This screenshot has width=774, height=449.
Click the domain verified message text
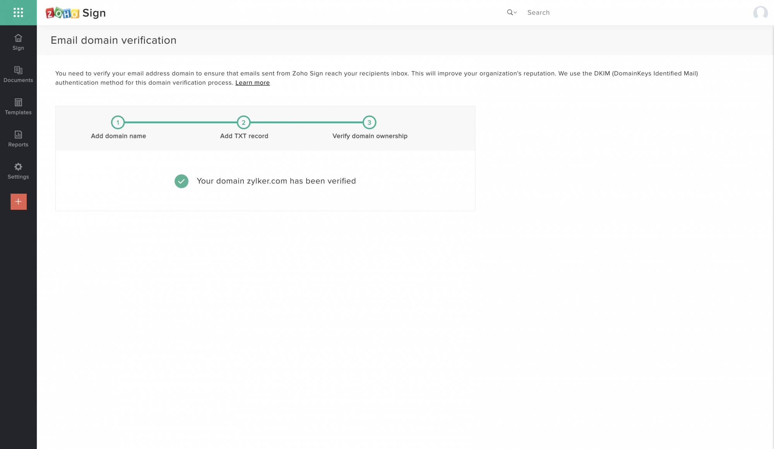tap(276, 181)
